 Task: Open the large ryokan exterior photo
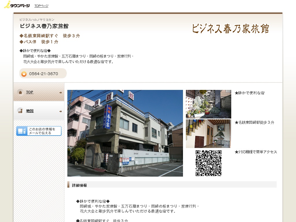click(x=125, y=133)
